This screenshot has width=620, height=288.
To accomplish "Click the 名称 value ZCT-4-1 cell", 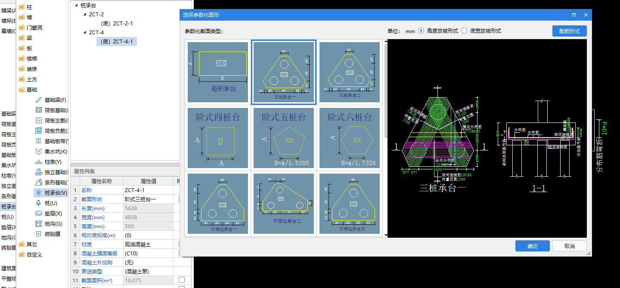I will tap(148, 190).
